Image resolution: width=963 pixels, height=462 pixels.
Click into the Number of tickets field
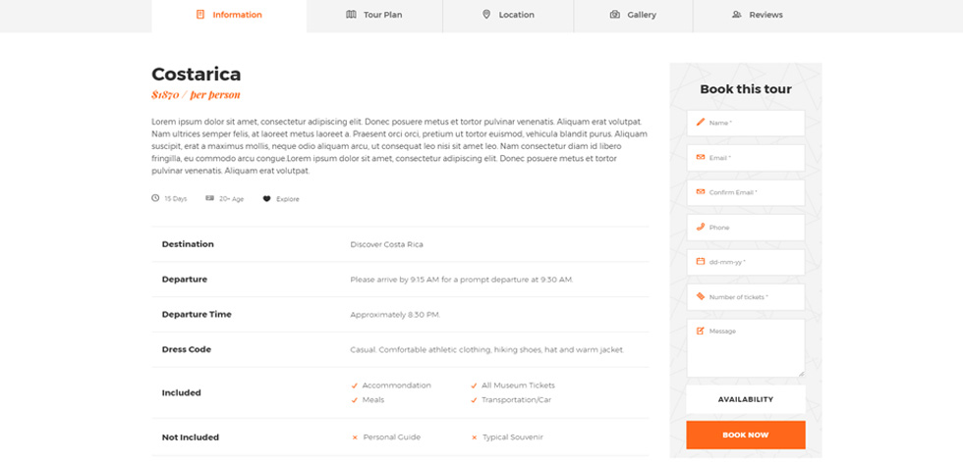[x=746, y=296]
